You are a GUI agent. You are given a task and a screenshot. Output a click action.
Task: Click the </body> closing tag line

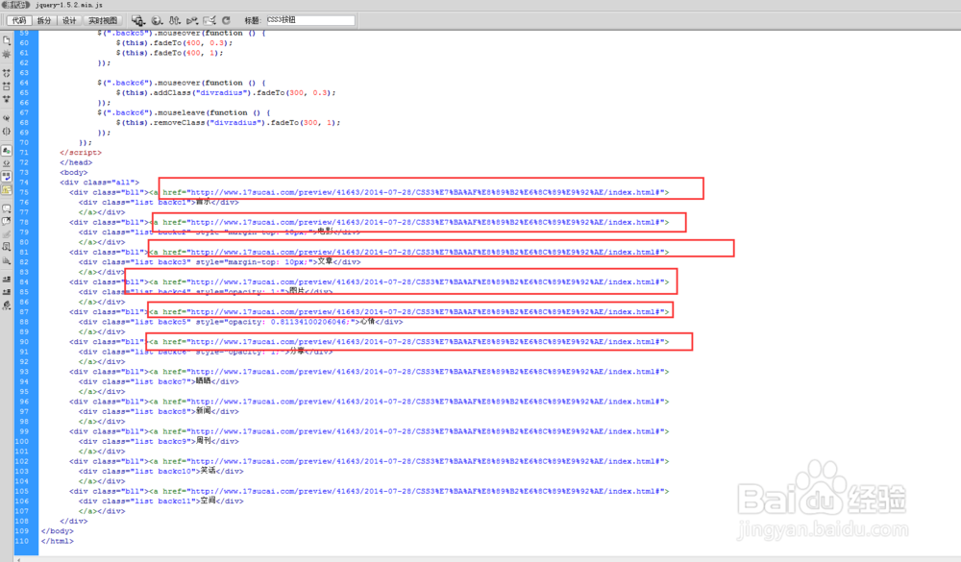[57, 530]
